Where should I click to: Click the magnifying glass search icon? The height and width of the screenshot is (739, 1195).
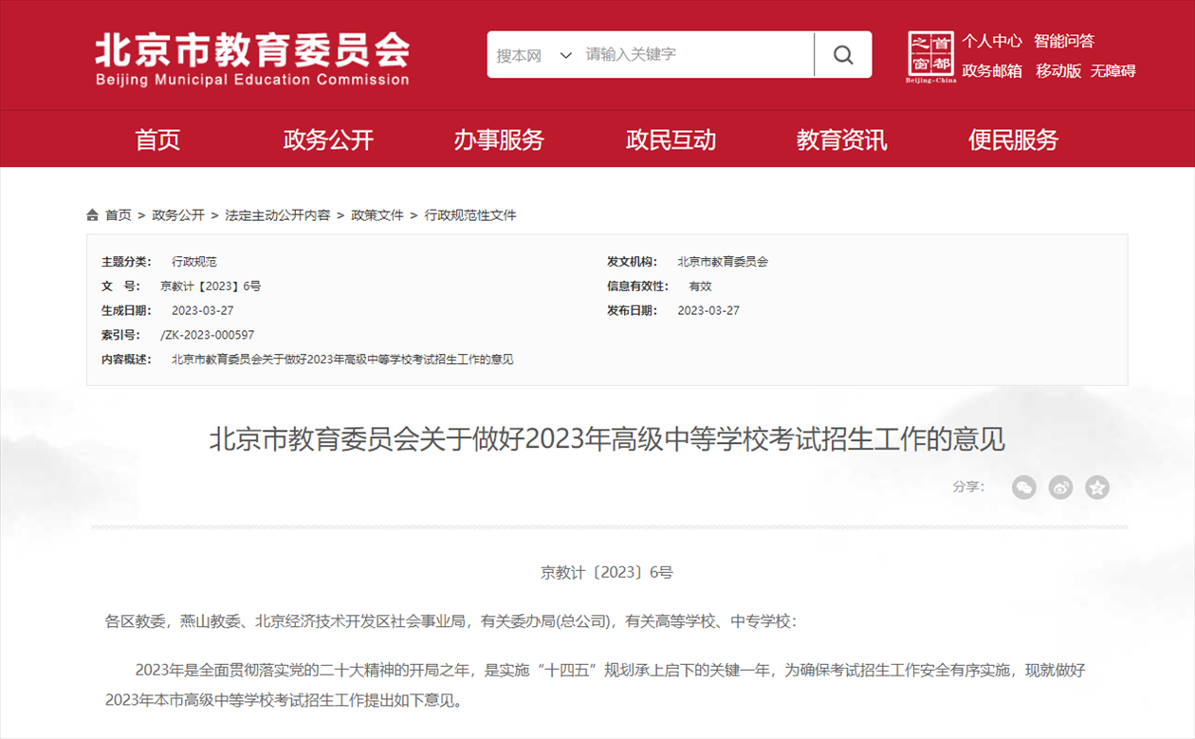pyautogui.click(x=842, y=55)
